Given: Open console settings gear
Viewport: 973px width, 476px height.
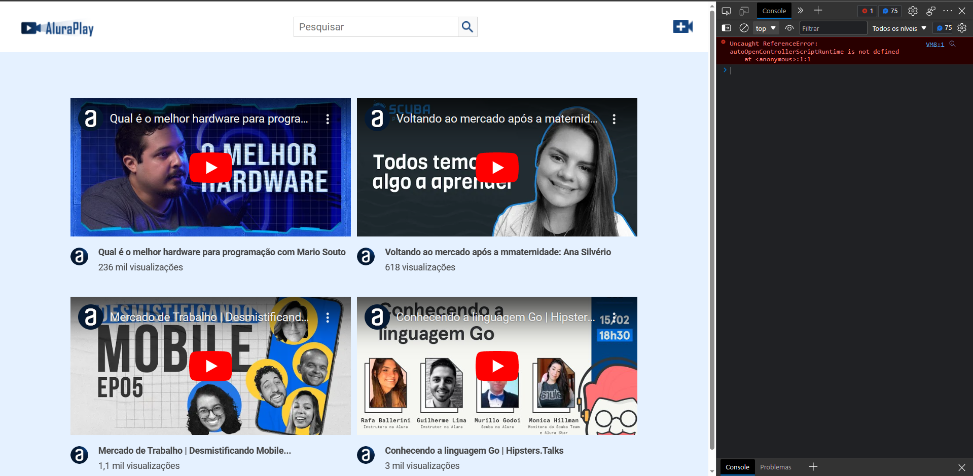Looking at the screenshot, I should point(962,28).
